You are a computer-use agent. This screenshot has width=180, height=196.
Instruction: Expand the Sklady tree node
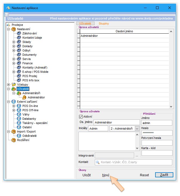point(14,42)
